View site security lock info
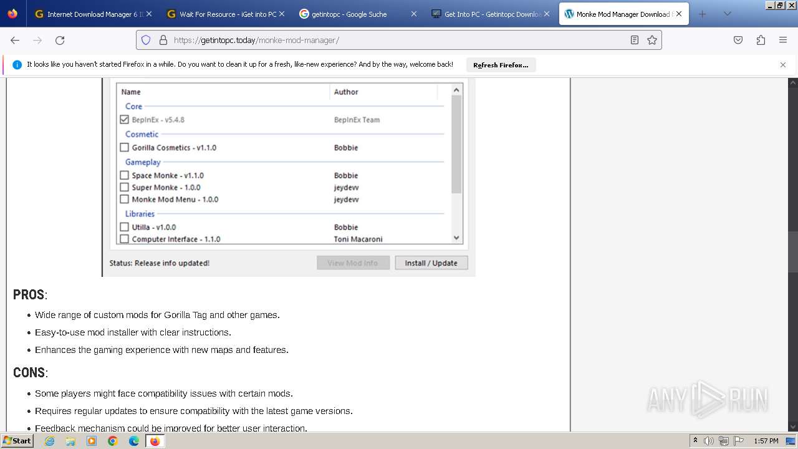Viewport: 798px width, 449px height. (163, 40)
